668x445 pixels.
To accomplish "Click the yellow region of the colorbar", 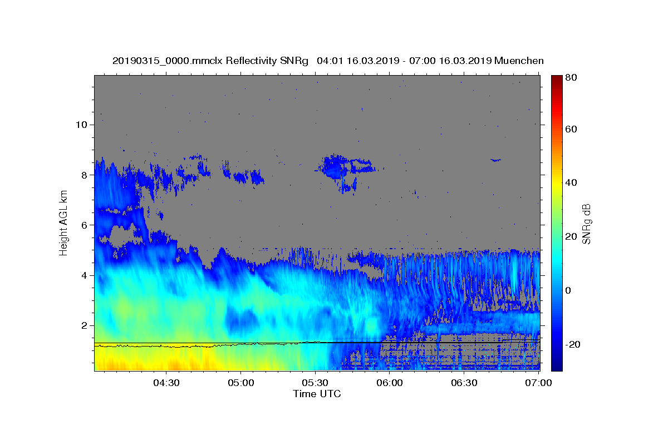I will click(556, 184).
